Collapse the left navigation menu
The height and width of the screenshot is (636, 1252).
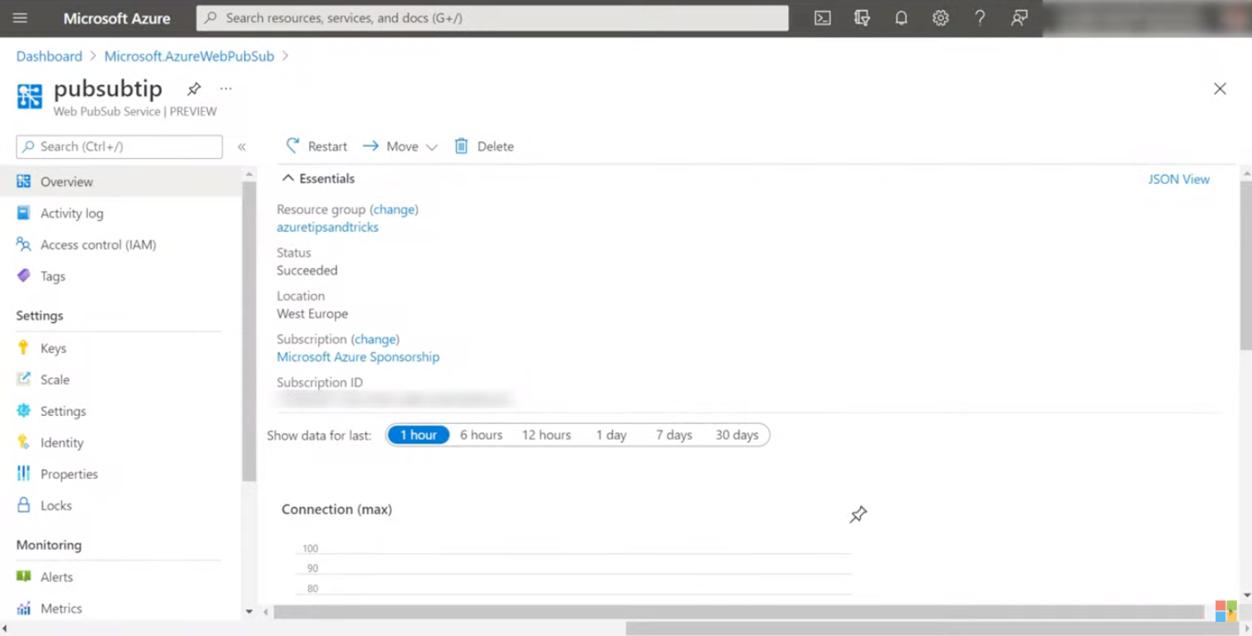(x=241, y=147)
